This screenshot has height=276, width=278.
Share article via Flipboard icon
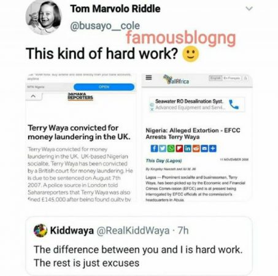tap(179, 148)
